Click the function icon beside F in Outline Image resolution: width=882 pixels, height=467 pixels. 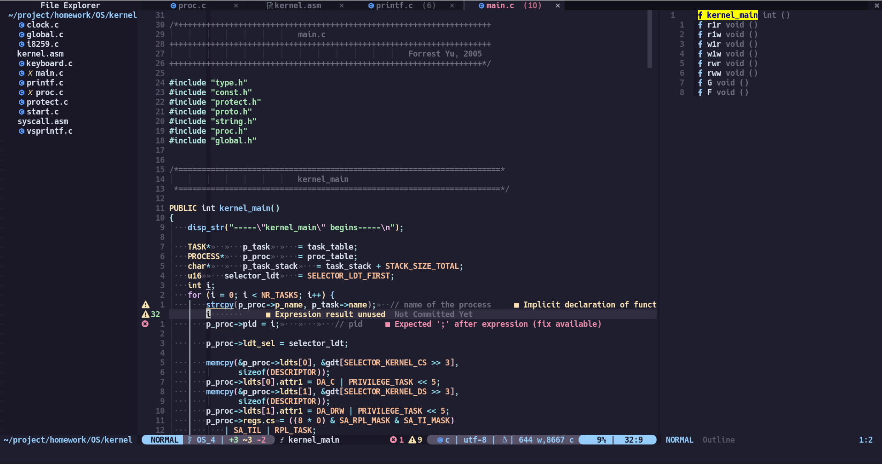(700, 92)
